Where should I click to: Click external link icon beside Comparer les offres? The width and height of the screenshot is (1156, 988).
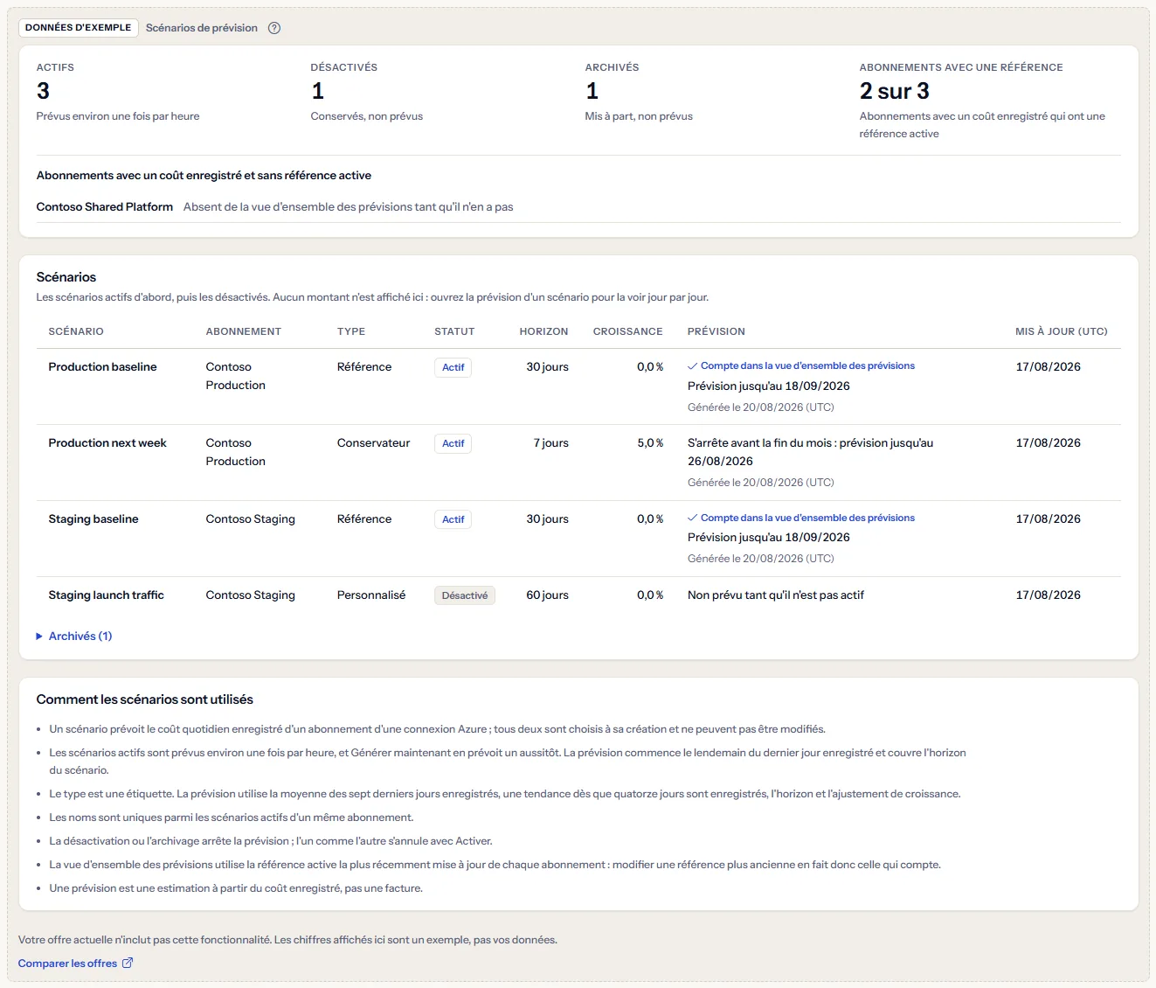128,963
